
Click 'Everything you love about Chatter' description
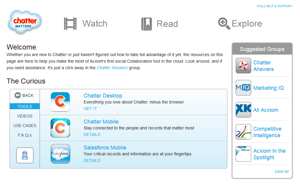134,102
